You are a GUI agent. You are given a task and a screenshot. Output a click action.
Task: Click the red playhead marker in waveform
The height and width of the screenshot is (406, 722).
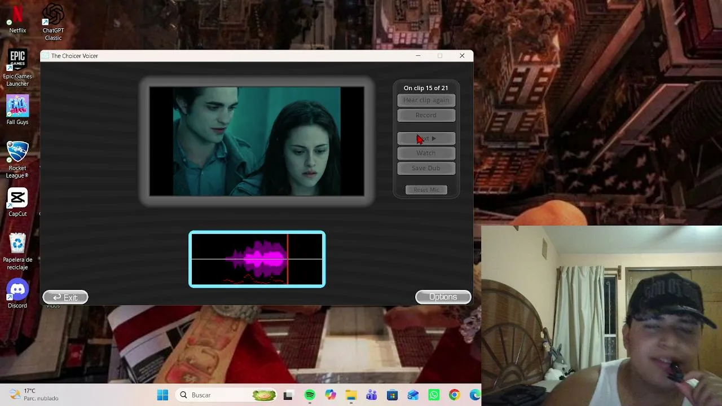(288, 259)
